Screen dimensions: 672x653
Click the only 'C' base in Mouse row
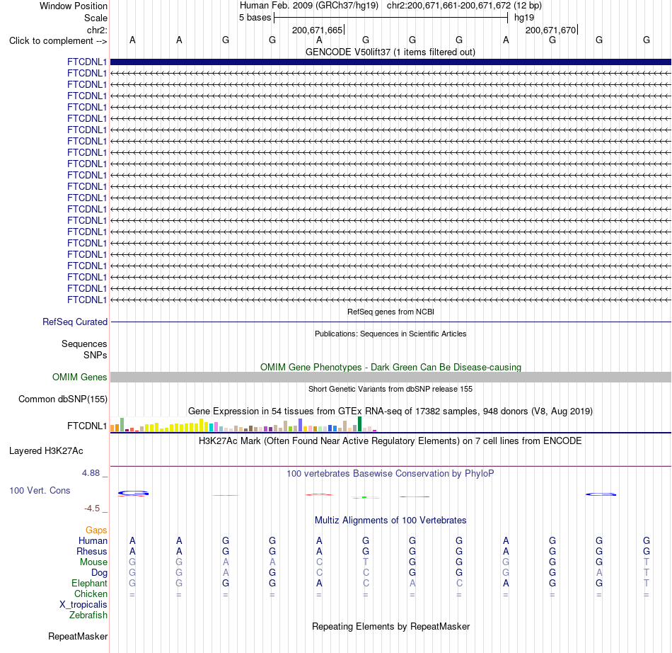click(x=319, y=562)
